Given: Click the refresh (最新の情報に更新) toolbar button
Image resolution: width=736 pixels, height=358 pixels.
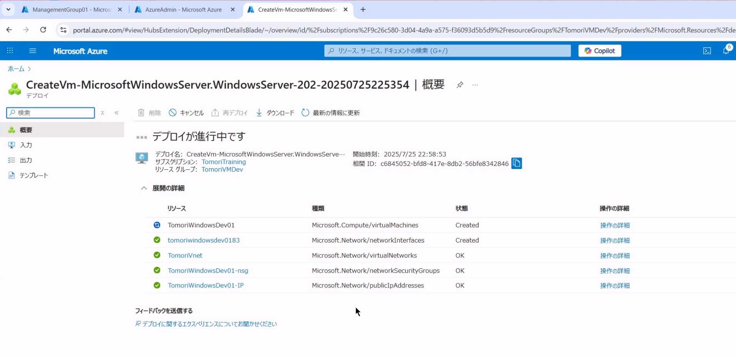Looking at the screenshot, I should 331,113.
